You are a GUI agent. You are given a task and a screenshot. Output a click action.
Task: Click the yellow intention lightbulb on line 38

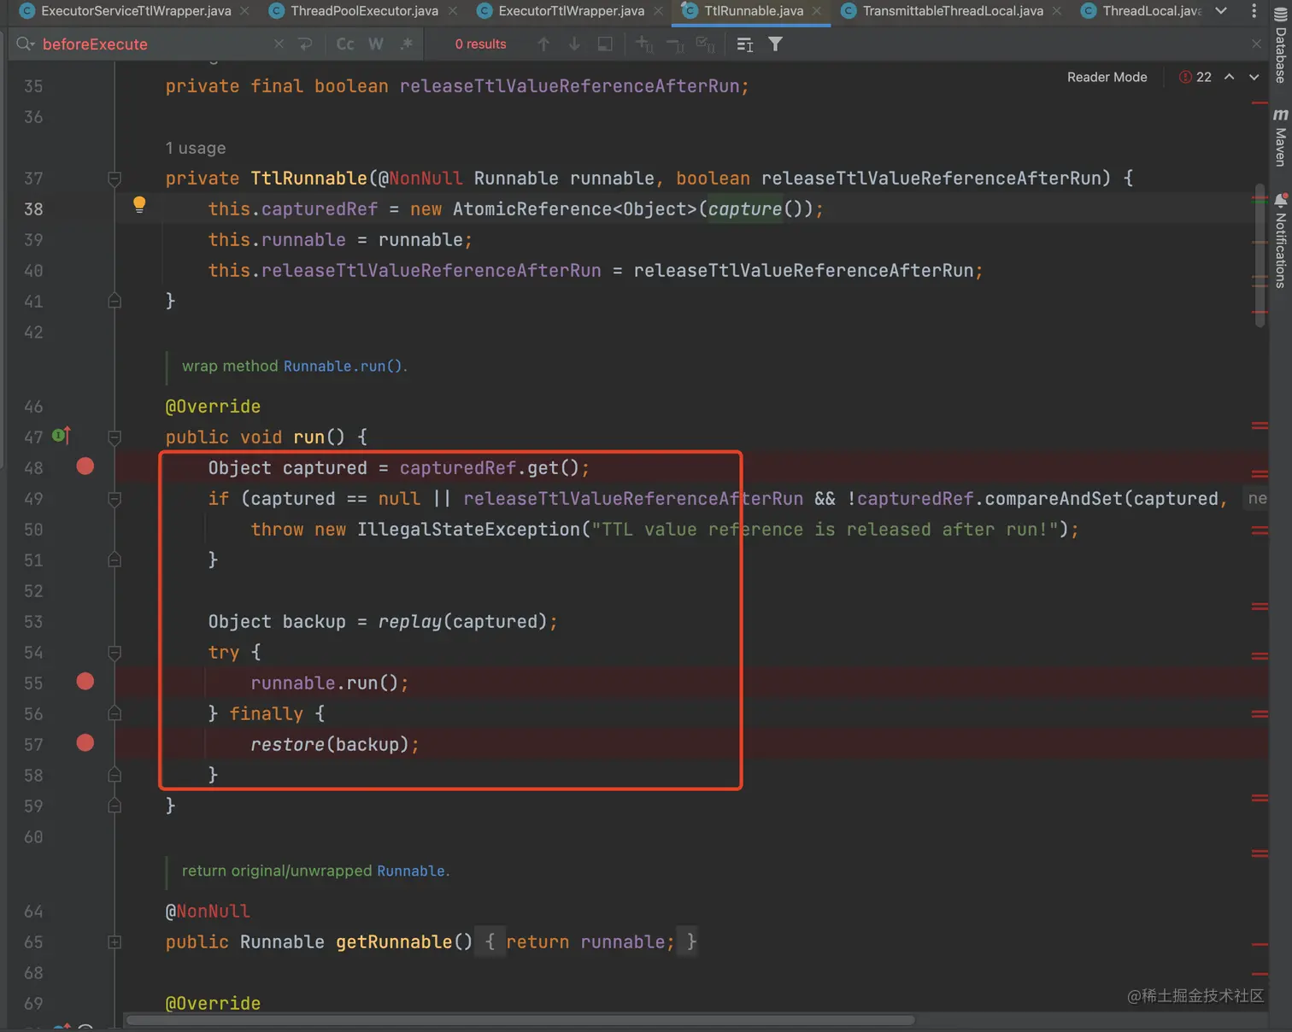pos(139,204)
